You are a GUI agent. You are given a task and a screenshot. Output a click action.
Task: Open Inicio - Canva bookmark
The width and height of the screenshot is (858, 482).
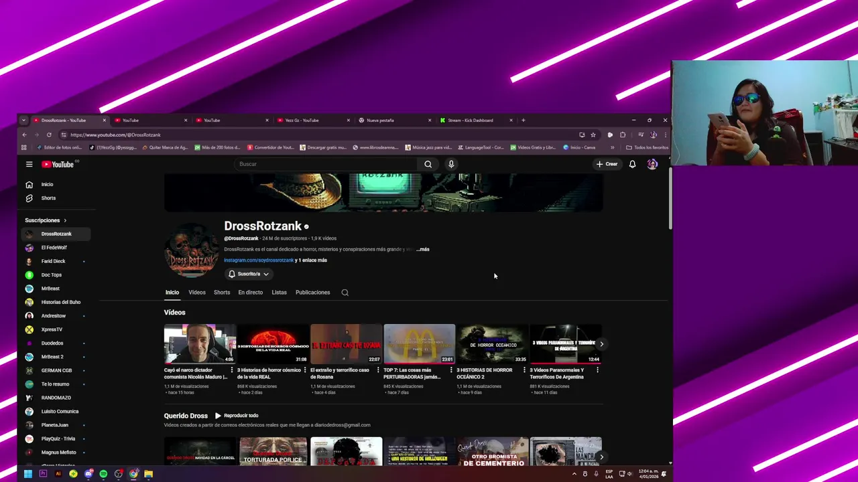click(579, 147)
